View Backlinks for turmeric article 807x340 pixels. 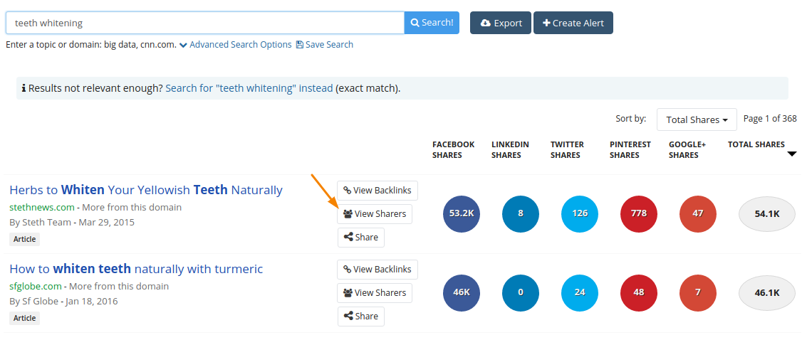(x=377, y=270)
